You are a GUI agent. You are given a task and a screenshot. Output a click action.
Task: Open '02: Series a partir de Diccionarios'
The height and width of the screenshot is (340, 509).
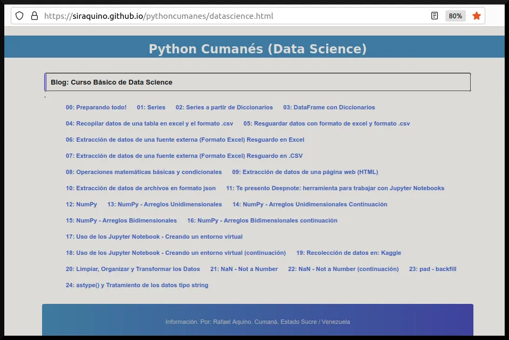pos(224,107)
